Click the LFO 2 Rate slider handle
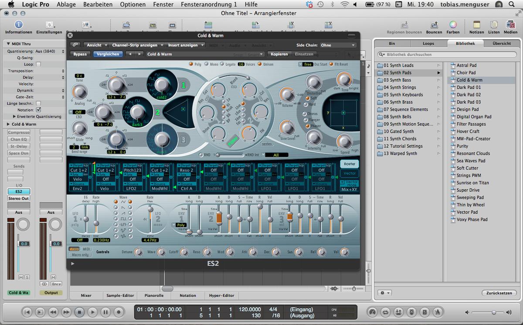523x325 pixels. pyautogui.click(x=151, y=210)
